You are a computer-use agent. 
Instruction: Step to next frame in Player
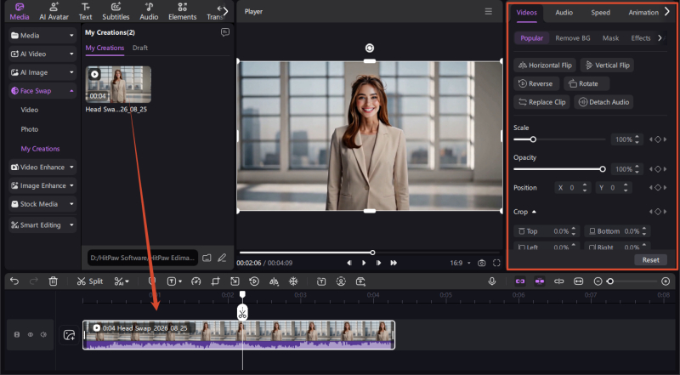(x=378, y=263)
